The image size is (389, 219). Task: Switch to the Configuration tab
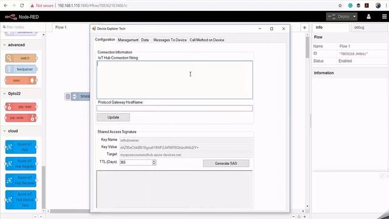[x=105, y=40]
